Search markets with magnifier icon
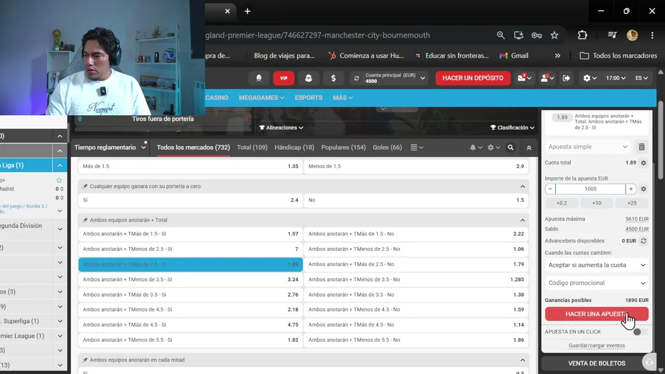This screenshot has height=374, width=665. click(511, 148)
